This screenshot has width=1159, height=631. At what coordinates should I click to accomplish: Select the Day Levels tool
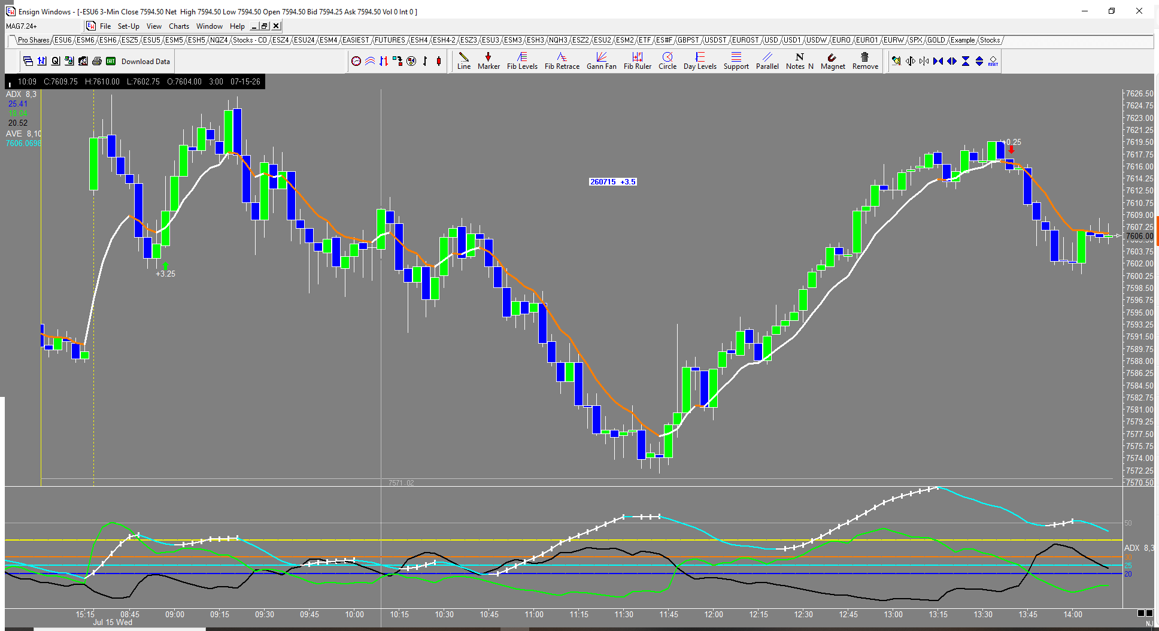pyautogui.click(x=700, y=61)
